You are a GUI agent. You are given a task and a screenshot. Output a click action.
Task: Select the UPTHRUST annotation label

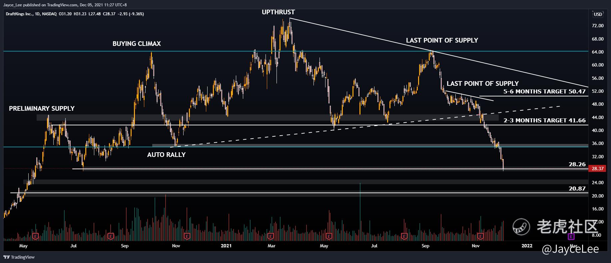pyautogui.click(x=278, y=12)
